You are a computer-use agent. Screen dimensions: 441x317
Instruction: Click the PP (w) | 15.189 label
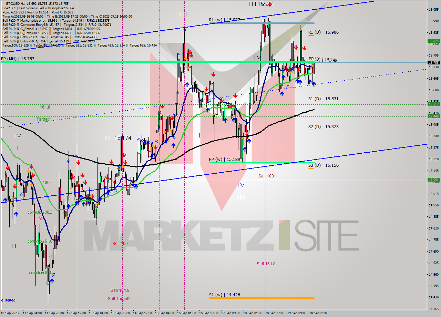click(225, 160)
